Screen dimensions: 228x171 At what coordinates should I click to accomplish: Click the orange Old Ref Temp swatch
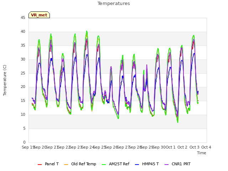pyautogui.click(x=66, y=165)
